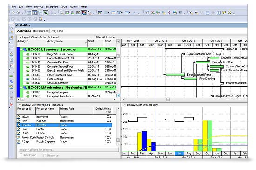Open the Layout: Classic Schedule Layout dropdown
This screenshot has width=256, height=170.
click(20, 37)
